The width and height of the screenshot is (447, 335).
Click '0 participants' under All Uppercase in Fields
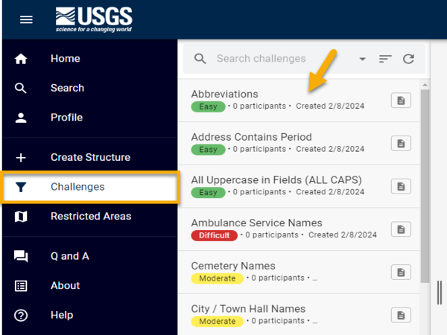259,192
